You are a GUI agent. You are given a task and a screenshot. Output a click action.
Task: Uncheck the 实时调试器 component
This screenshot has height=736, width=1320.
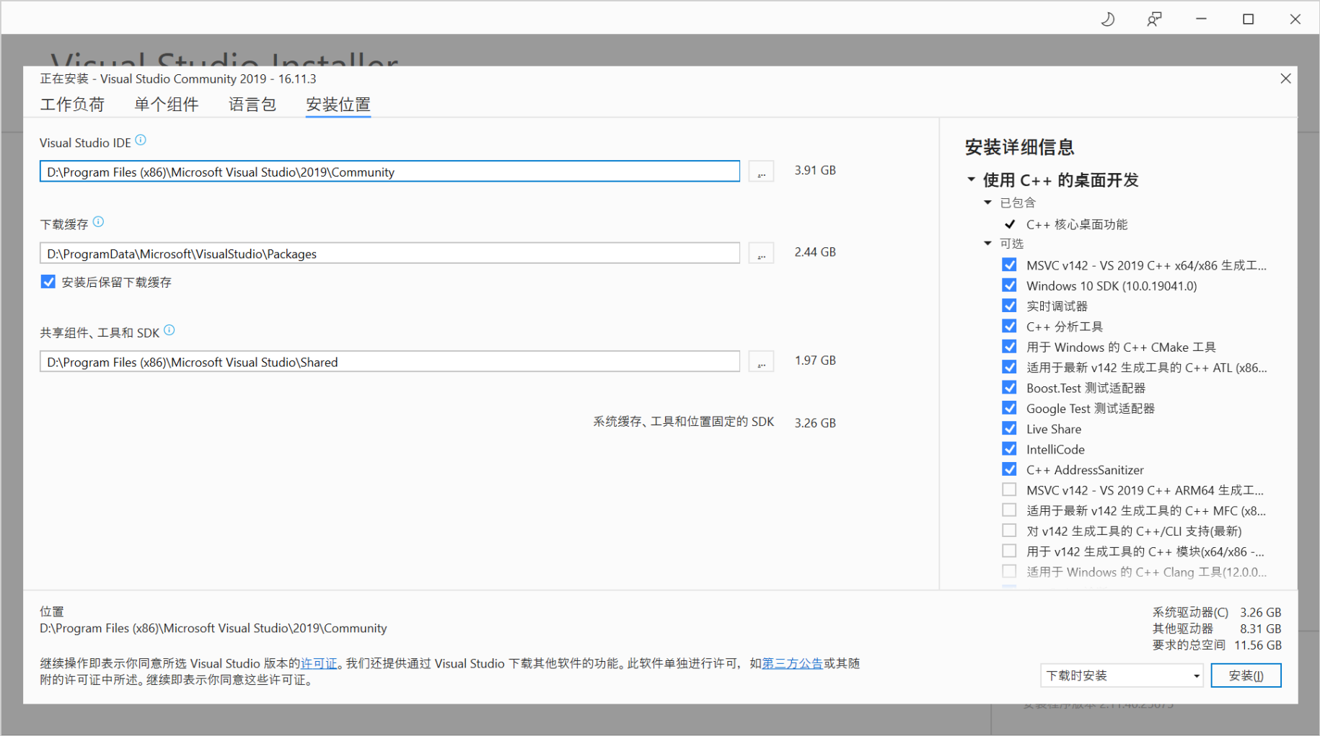click(x=1009, y=306)
